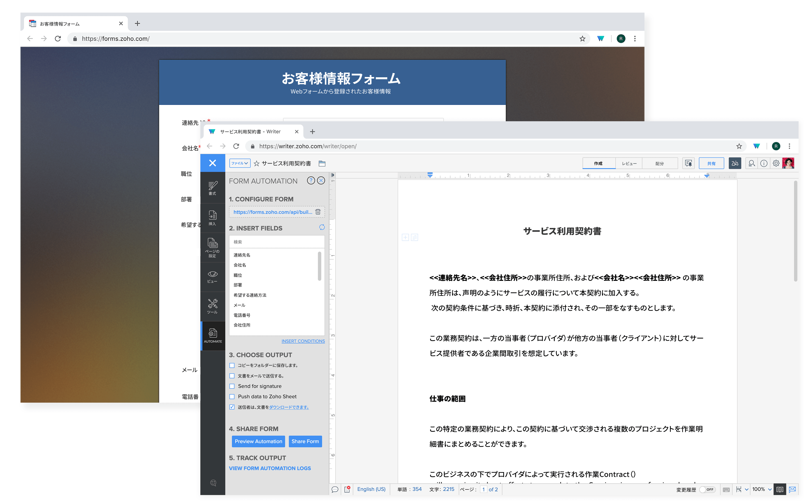Delete the configured form URL trash icon

(x=318, y=212)
